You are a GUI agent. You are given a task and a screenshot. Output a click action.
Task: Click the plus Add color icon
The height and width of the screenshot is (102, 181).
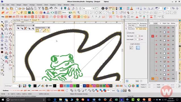[x=47, y=86]
